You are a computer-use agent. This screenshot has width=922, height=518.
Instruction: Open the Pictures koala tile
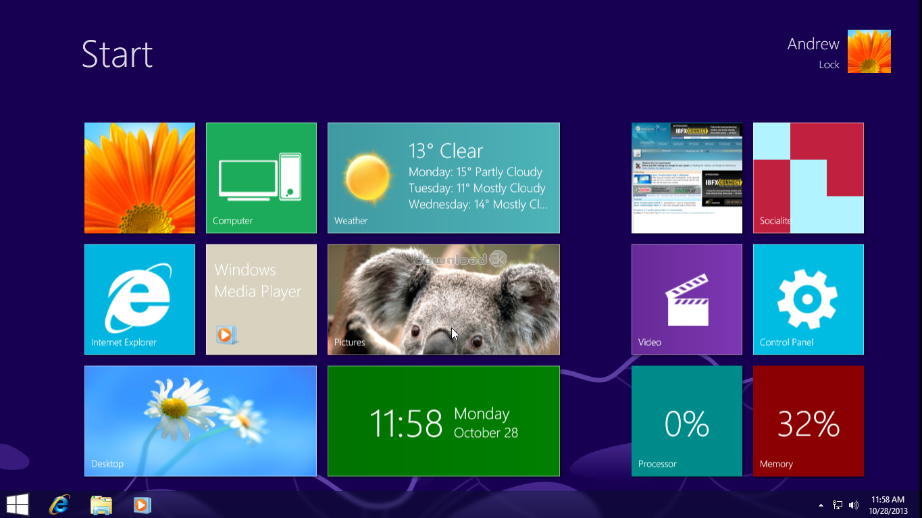point(443,299)
